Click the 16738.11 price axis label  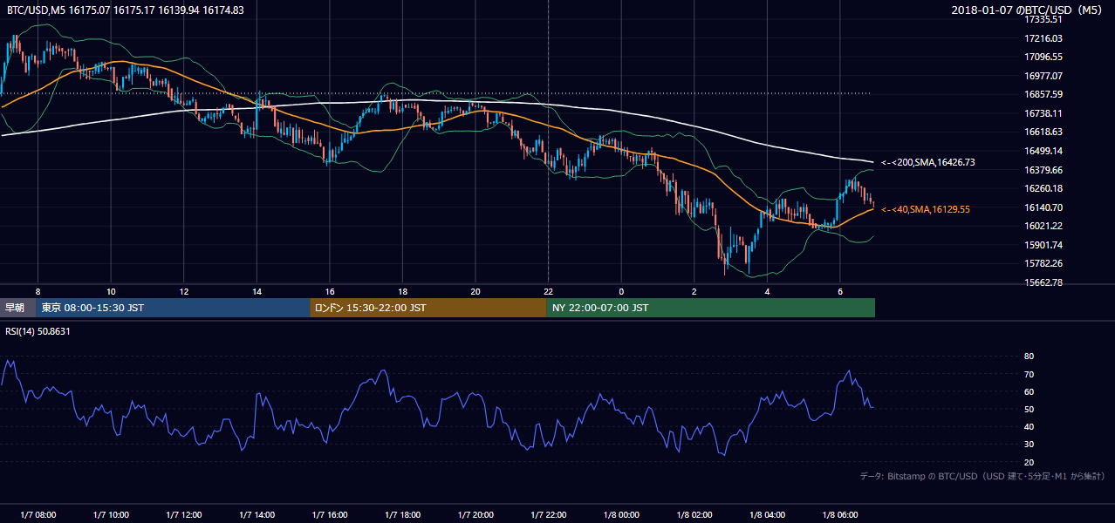coord(1043,113)
